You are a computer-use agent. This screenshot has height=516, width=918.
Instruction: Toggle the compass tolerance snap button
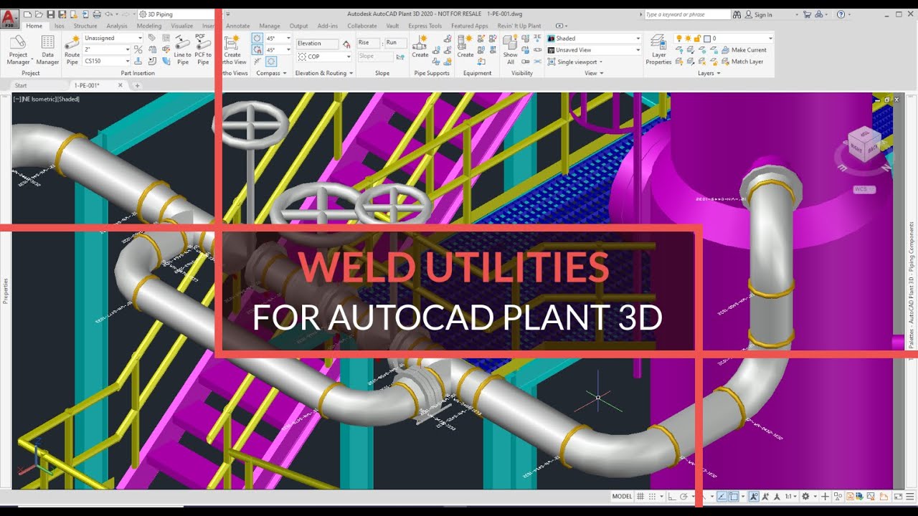coord(258,49)
